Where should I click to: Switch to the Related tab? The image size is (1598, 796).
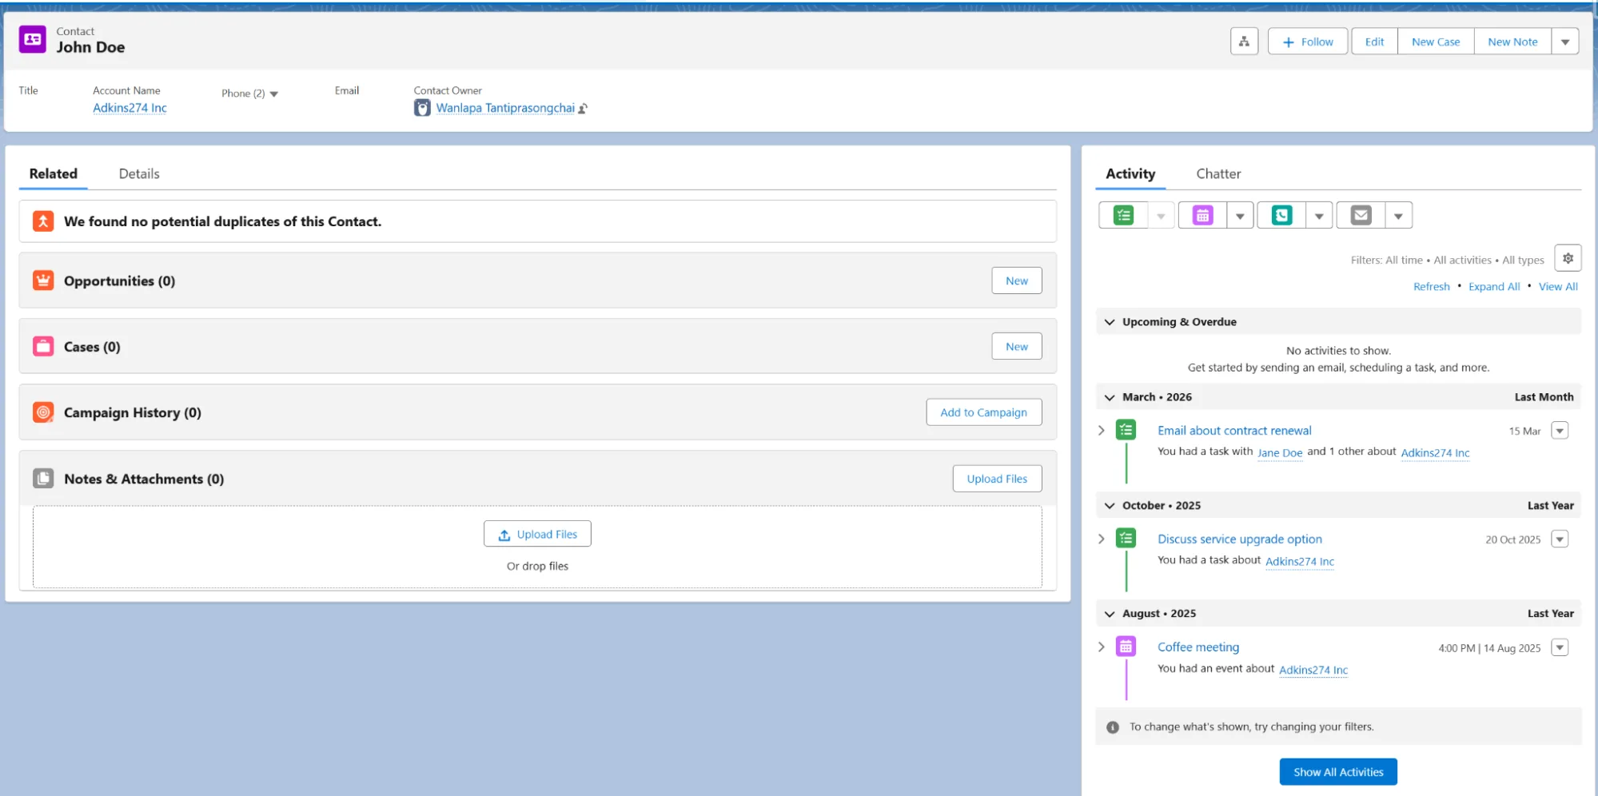(x=54, y=173)
